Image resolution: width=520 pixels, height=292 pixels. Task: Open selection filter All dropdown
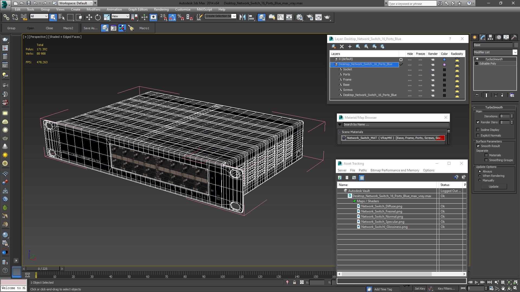click(x=39, y=16)
